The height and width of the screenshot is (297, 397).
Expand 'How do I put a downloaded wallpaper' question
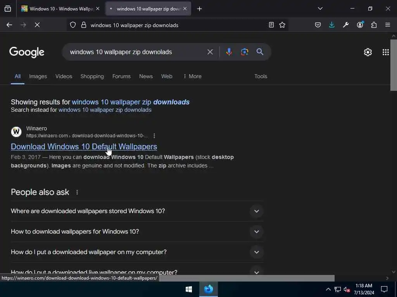click(x=137, y=252)
